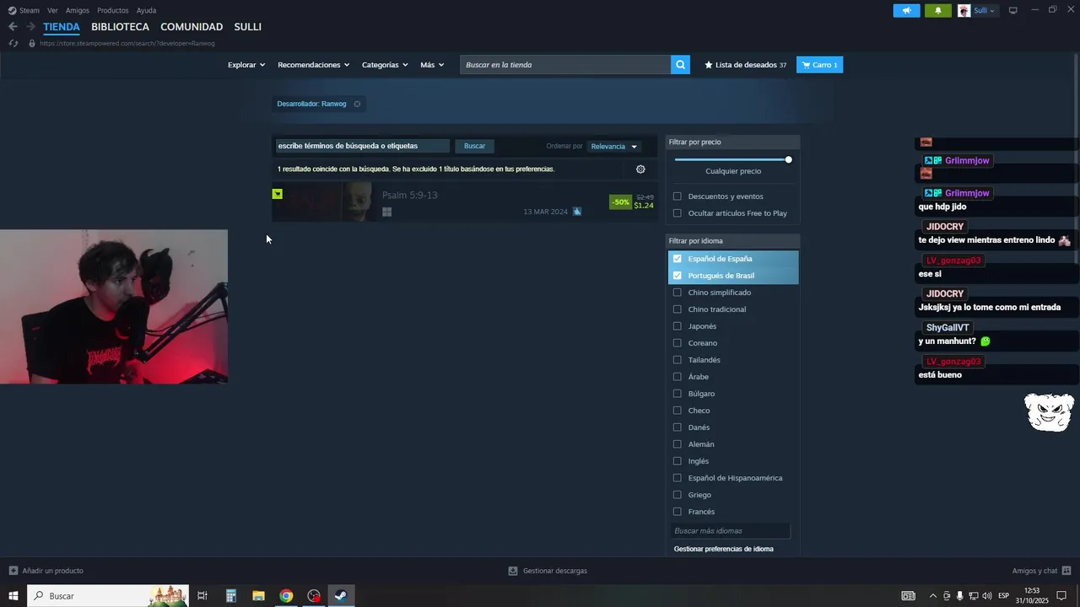Check the Inglés language filter
1080x607 pixels.
coord(677,461)
